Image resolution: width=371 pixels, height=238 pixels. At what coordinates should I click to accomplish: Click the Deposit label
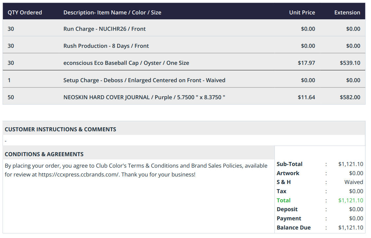pyautogui.click(x=287, y=210)
